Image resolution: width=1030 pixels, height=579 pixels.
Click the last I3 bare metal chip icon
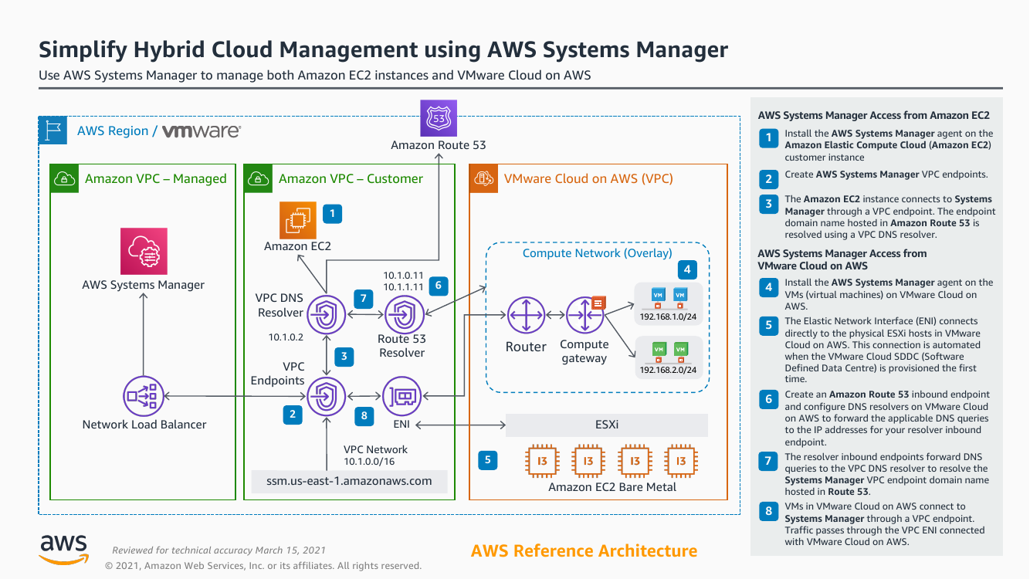(680, 461)
